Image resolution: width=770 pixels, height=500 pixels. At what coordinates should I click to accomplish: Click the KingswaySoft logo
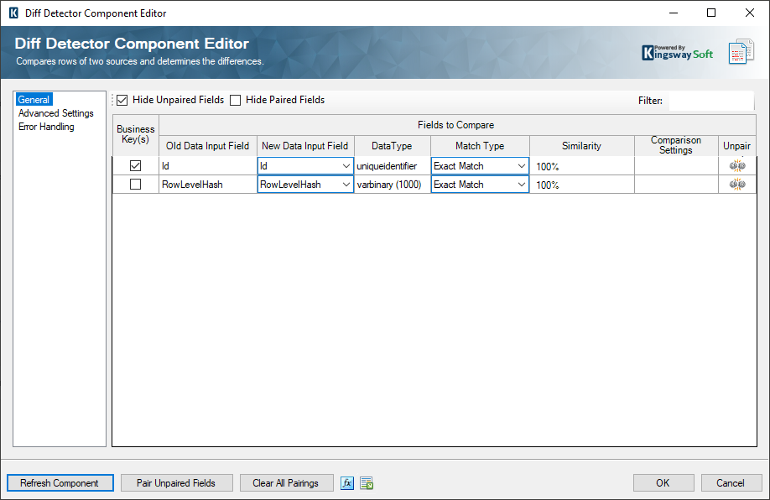pos(677,52)
